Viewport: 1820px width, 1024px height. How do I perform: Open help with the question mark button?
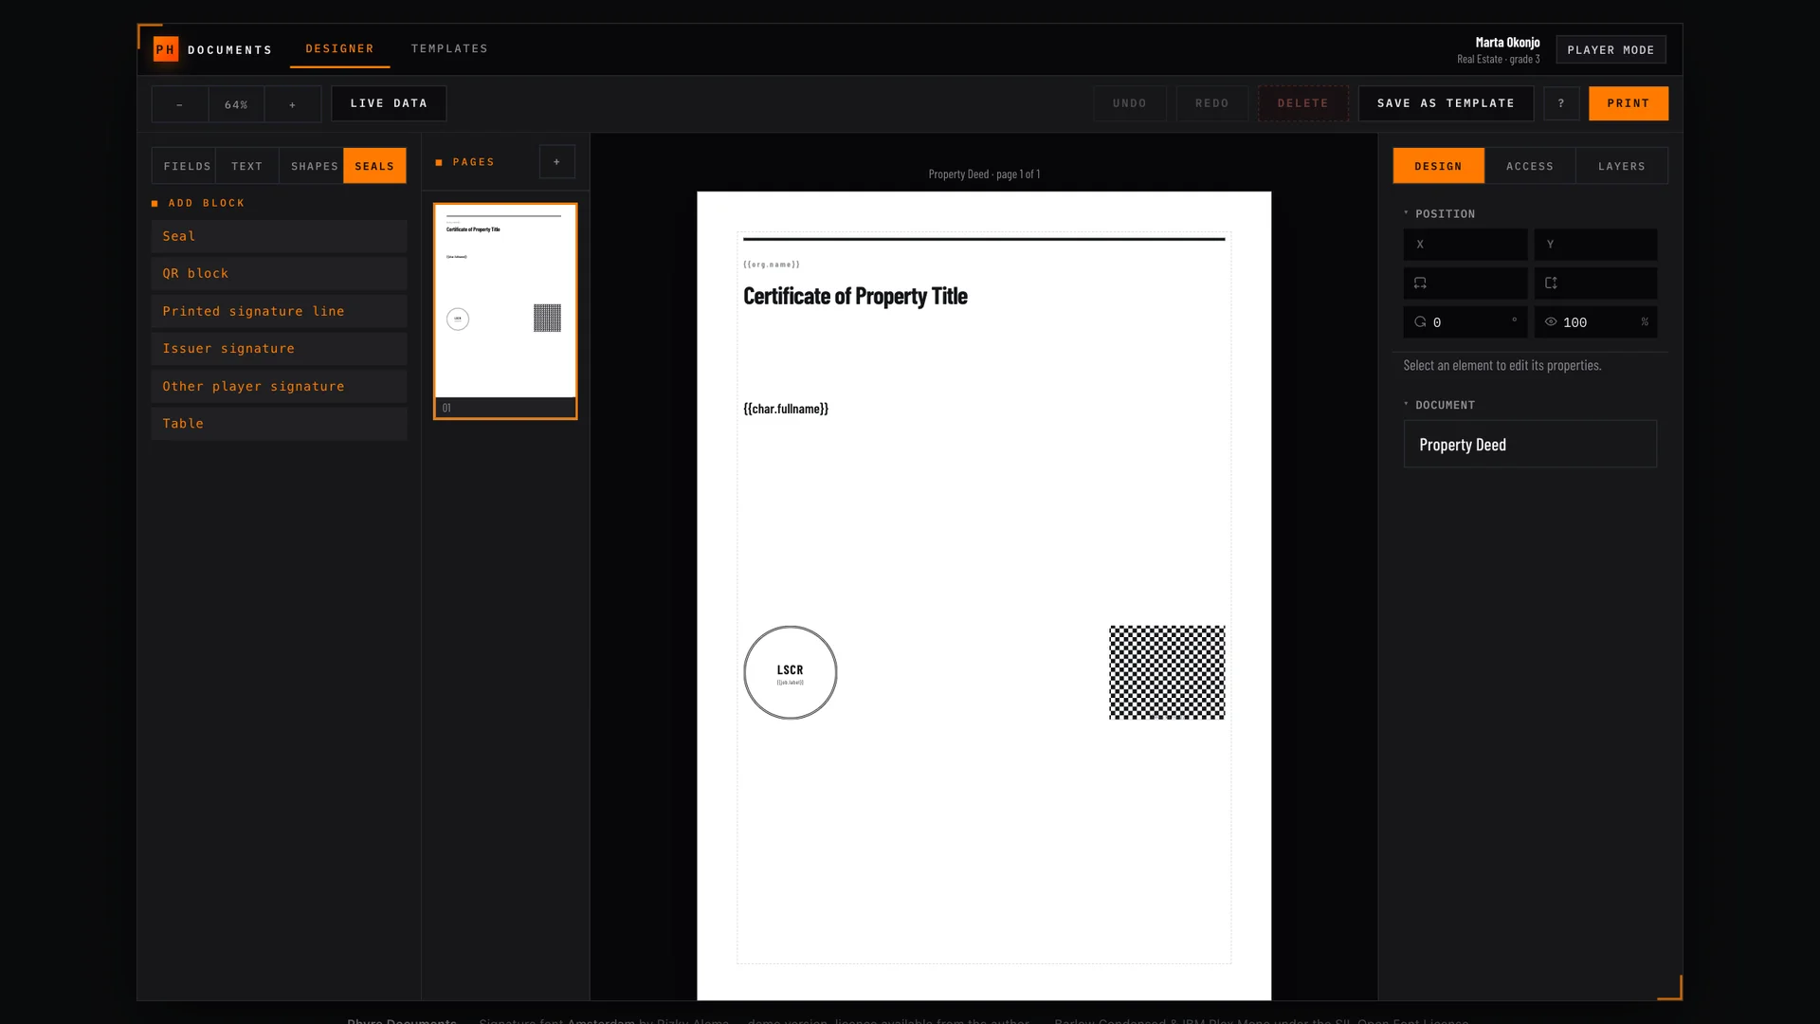click(1561, 103)
